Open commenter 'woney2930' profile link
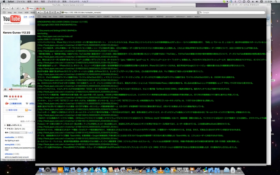Viewport: 280px width, 175px height. (9, 144)
